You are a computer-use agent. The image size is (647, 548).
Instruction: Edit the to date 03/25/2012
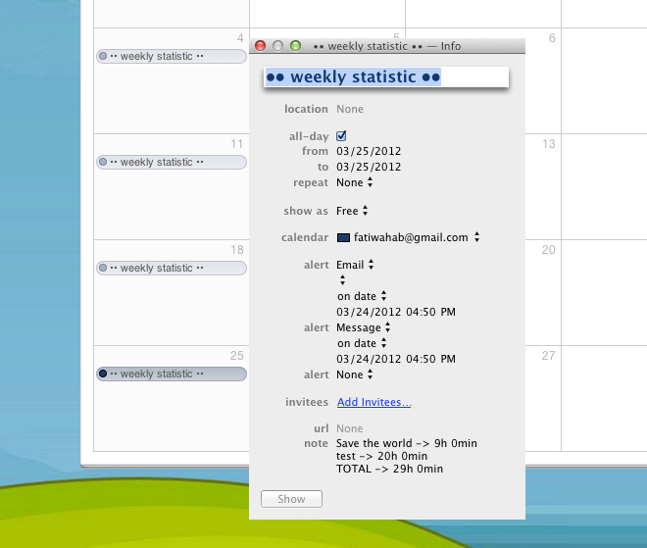point(369,167)
